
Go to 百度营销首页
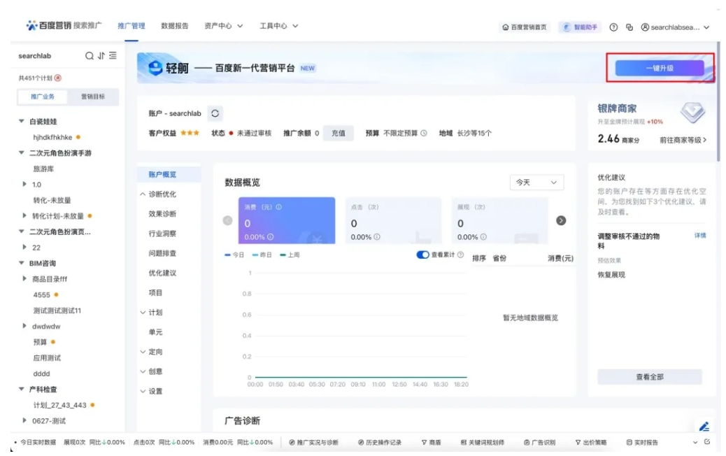(x=525, y=27)
